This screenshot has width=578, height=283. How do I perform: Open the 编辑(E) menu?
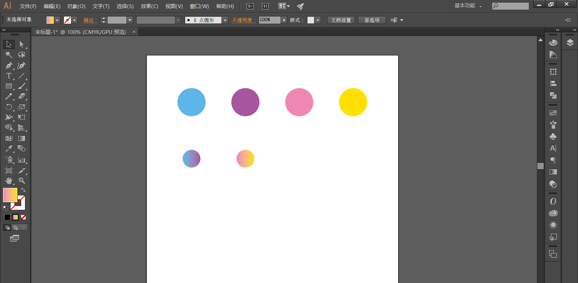[x=52, y=6]
